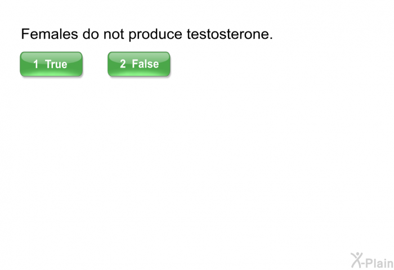
Task: Answer False to the testosterone question
Action: click(138, 64)
